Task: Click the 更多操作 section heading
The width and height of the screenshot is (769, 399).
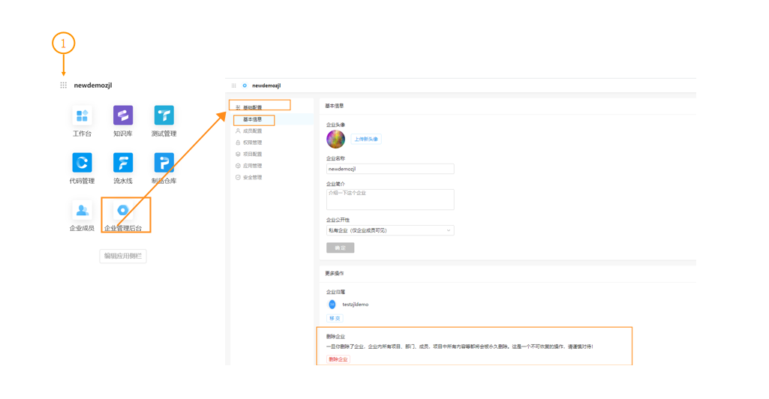Action: [x=335, y=274]
